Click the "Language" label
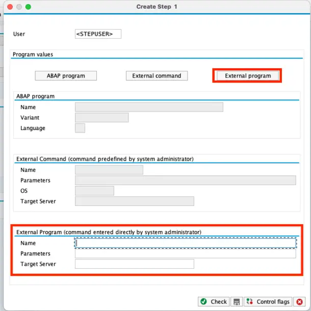The height and width of the screenshot is (311, 311). 33,128
